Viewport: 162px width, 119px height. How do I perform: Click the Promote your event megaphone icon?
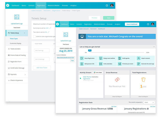[120, 64]
